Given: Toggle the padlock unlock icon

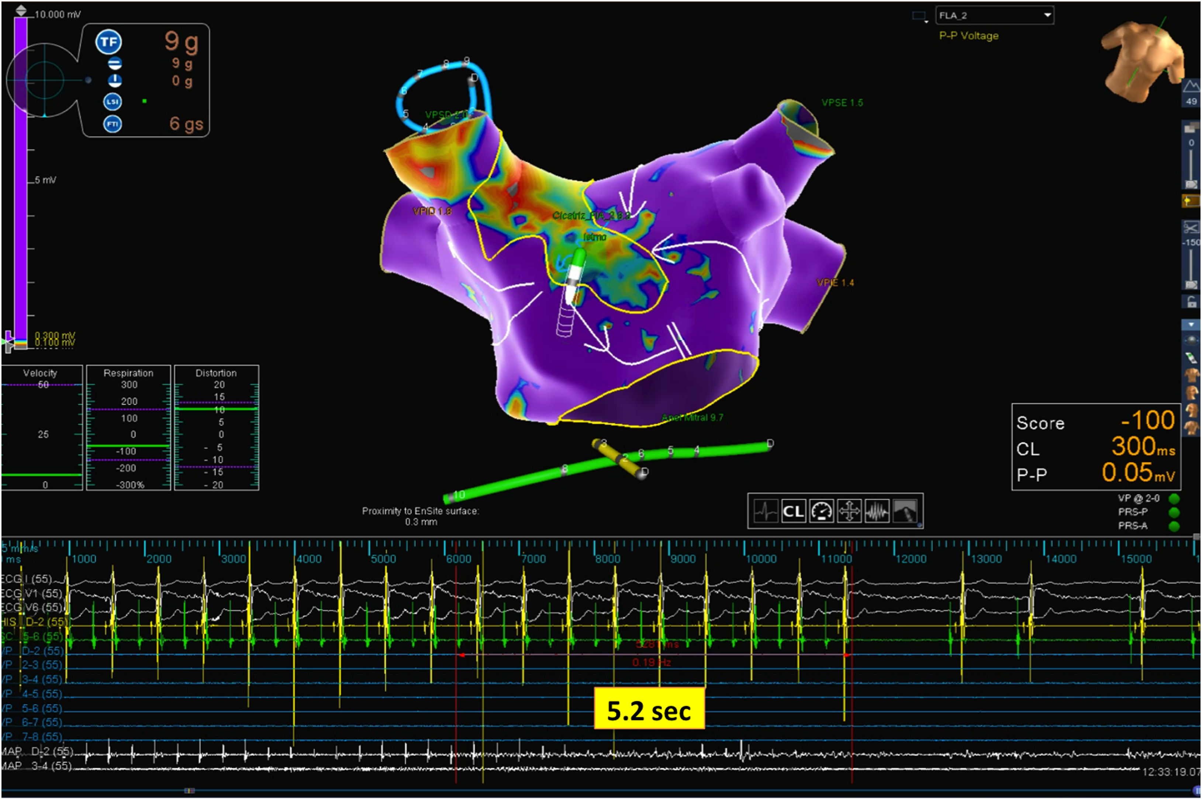Looking at the screenshot, I should click(x=1191, y=302).
